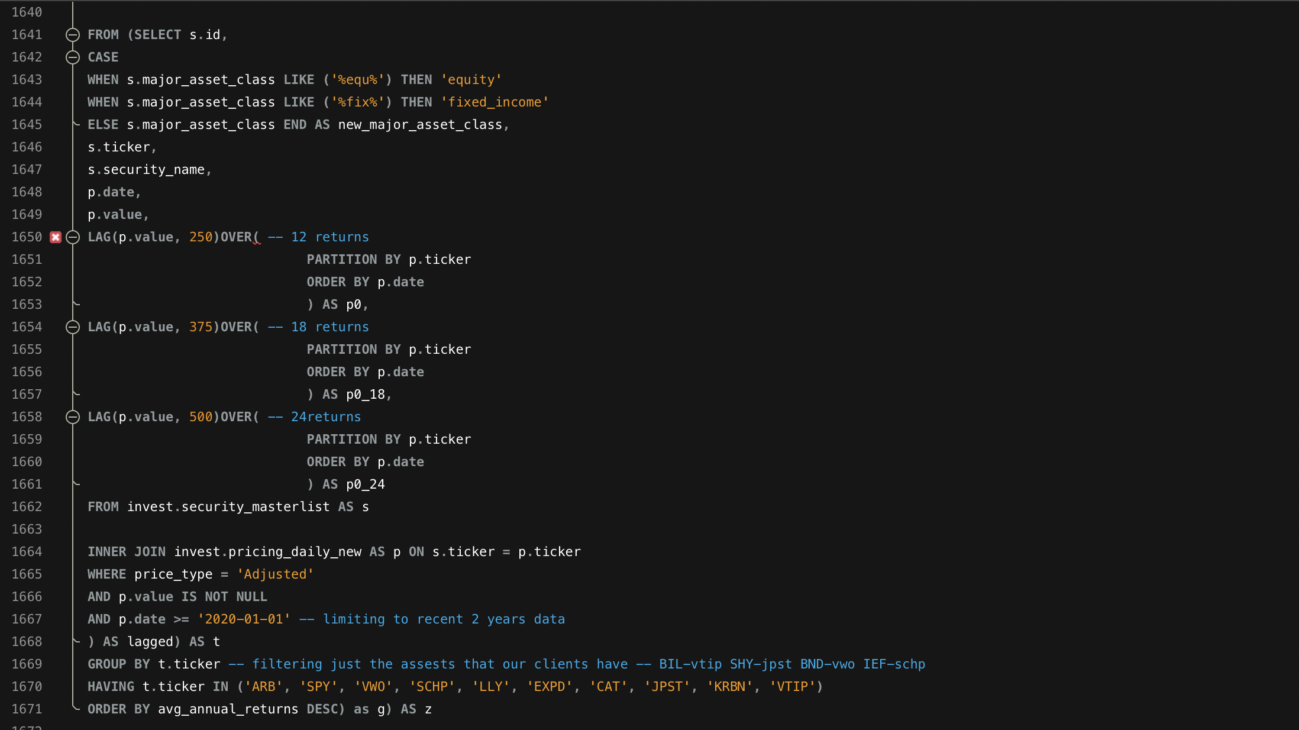Click the squiggly-underlined parenthesis after OVER on 1650
This screenshot has height=730, width=1299.
pos(256,238)
